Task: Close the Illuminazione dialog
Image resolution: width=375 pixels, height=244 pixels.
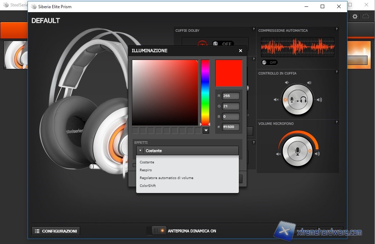Action: (241, 51)
